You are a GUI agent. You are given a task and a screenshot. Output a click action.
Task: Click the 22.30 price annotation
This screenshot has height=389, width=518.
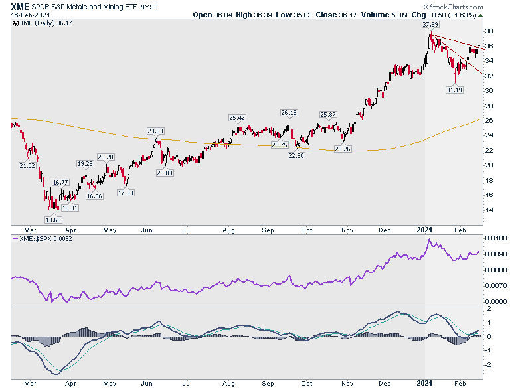pos(296,155)
